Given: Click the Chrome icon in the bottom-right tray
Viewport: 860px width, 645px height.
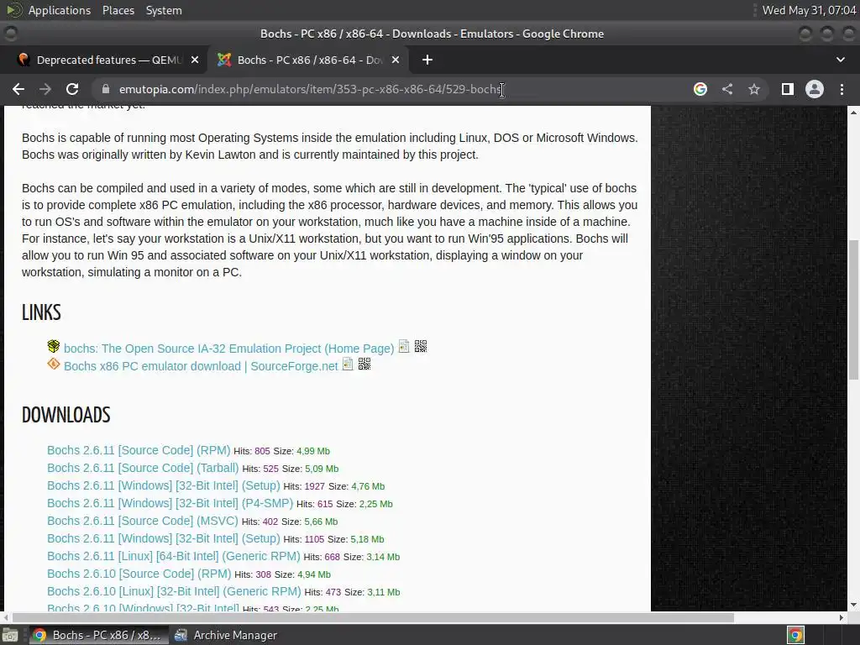Looking at the screenshot, I should click(796, 635).
